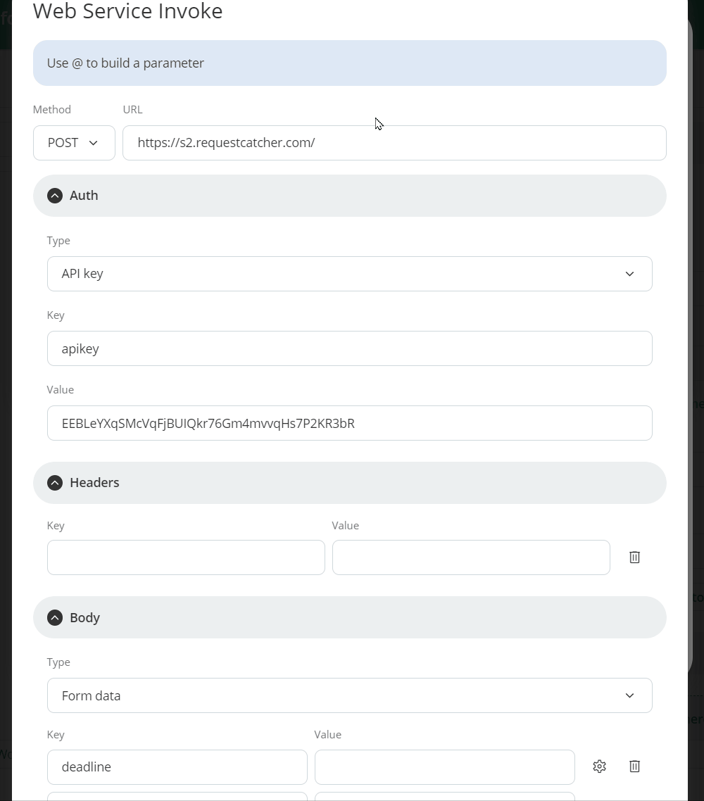
Task: Open the Method dropdown showing POST
Action: tap(74, 143)
